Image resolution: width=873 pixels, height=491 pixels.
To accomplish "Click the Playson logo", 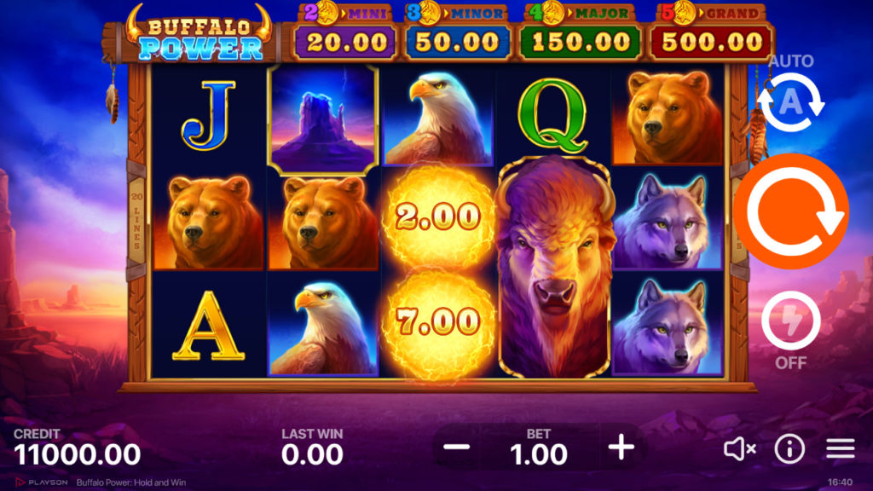I will coord(43,482).
